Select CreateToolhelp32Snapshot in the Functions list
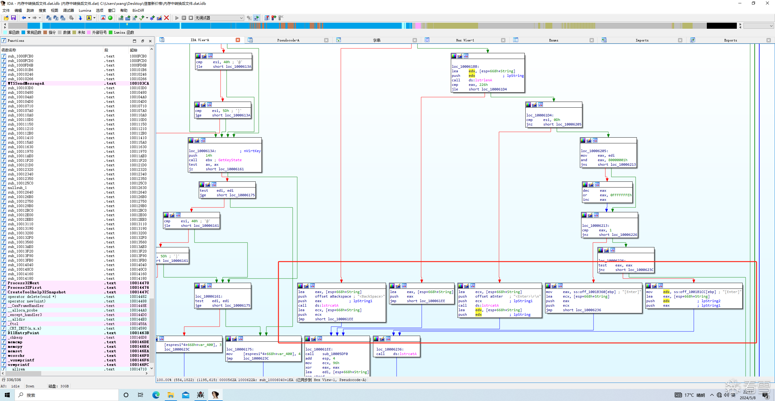 point(75,292)
